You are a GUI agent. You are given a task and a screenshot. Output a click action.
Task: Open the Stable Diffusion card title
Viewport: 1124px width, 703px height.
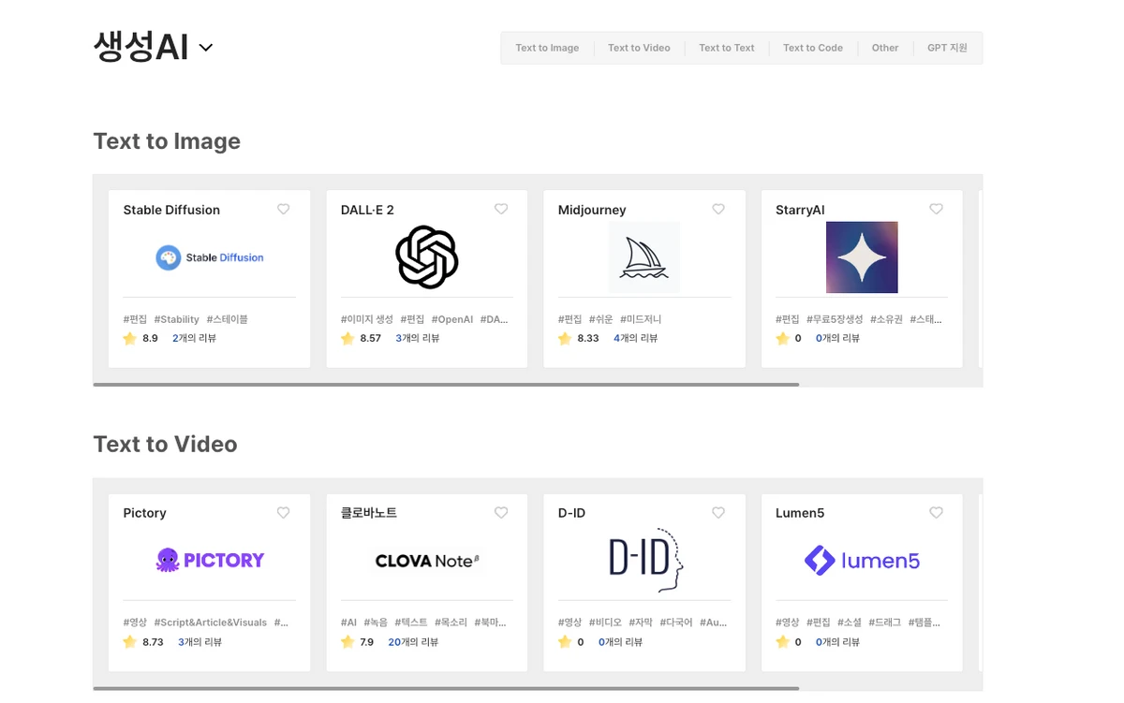coord(171,210)
